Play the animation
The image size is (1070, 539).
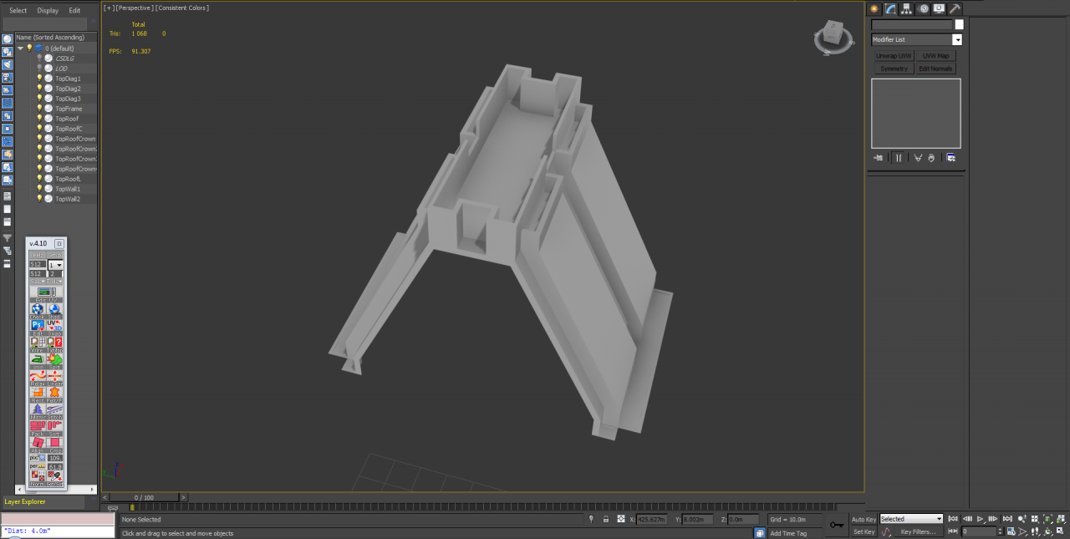[x=981, y=519]
